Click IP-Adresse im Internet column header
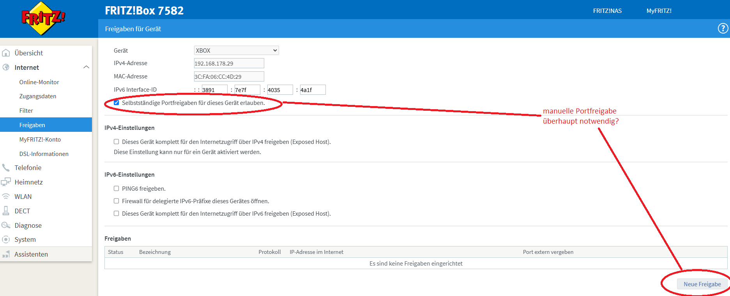 point(316,252)
